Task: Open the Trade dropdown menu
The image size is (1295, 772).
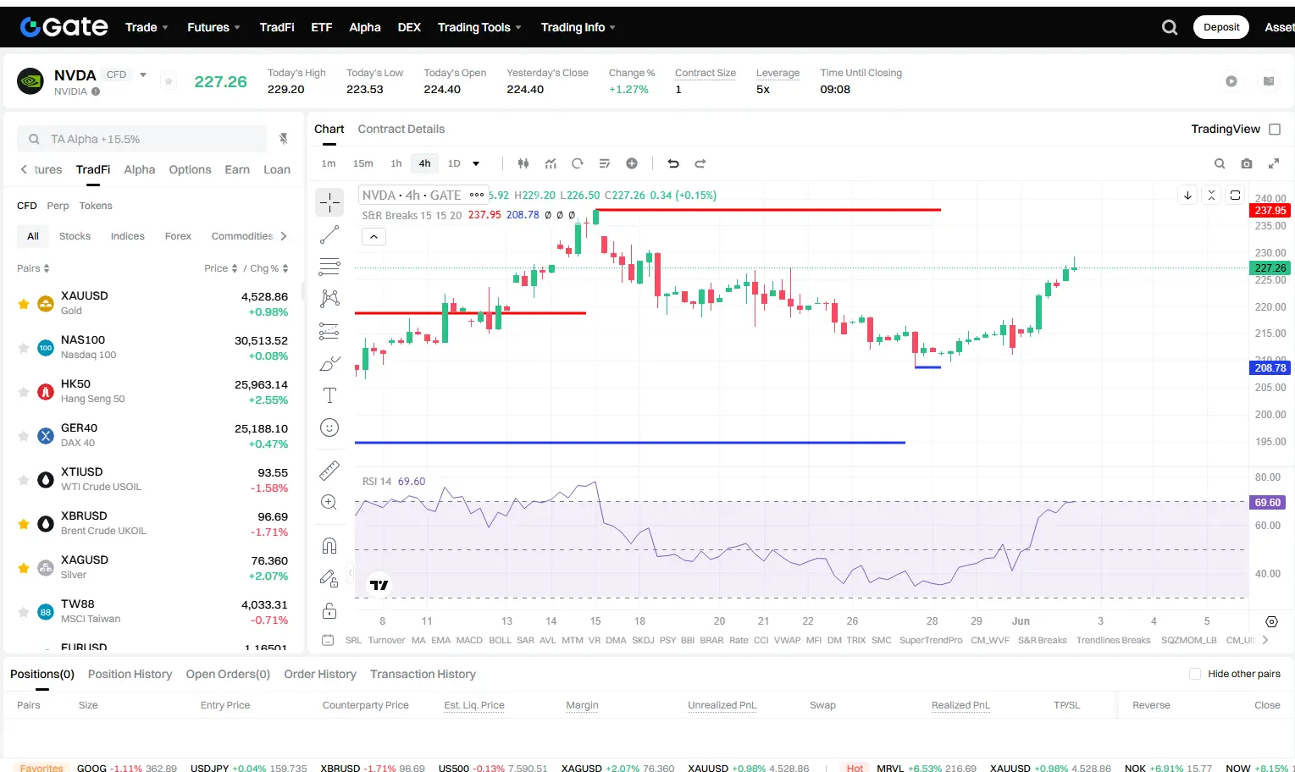Action: (x=147, y=27)
